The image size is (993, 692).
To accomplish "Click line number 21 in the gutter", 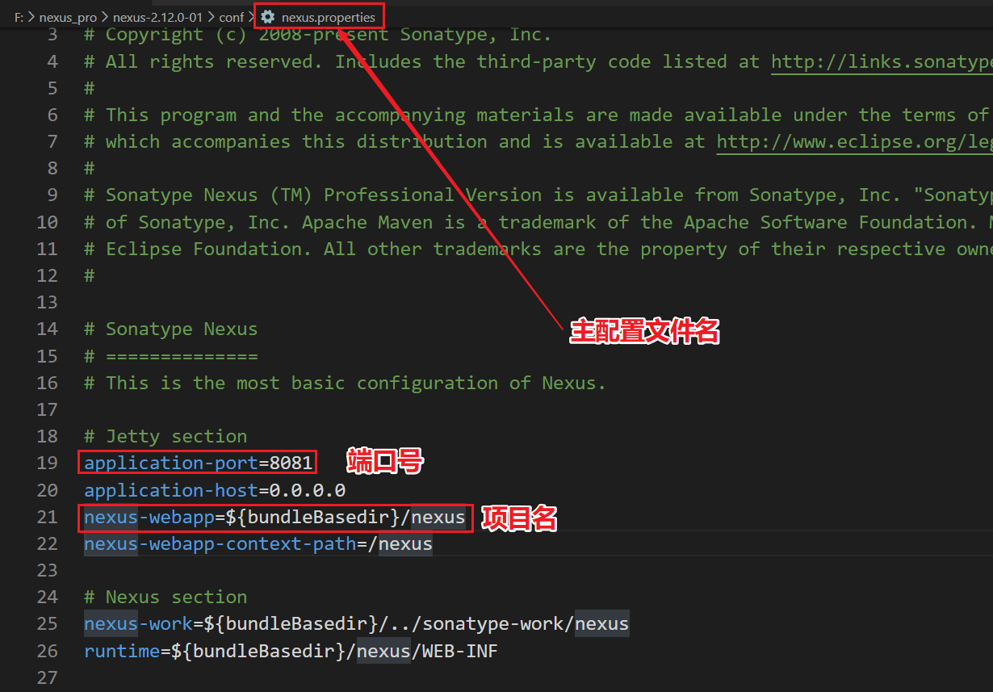I will tap(48, 517).
